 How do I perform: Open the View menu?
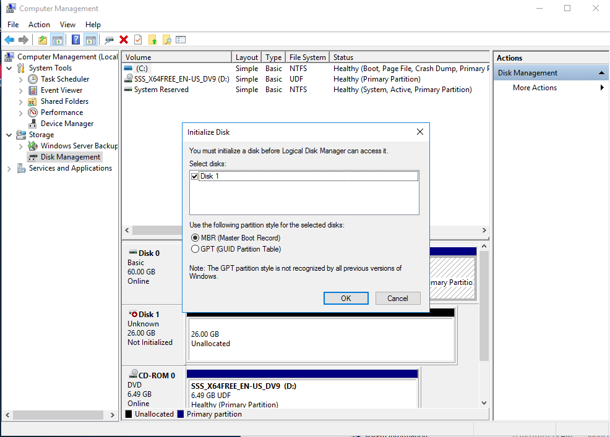point(67,25)
